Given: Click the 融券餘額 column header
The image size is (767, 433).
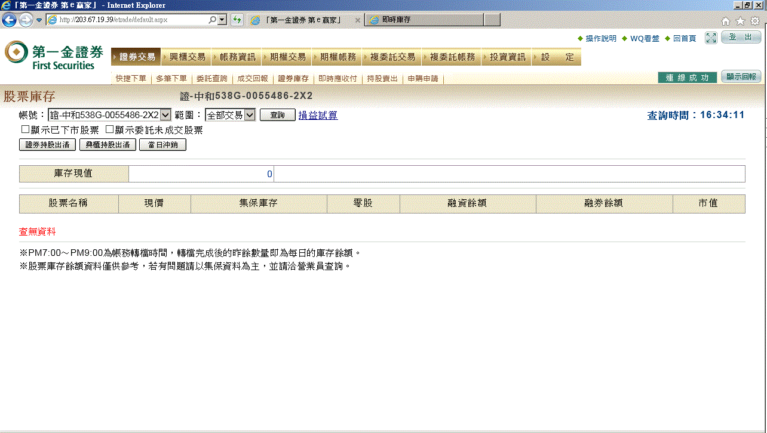Looking at the screenshot, I should 604,203.
